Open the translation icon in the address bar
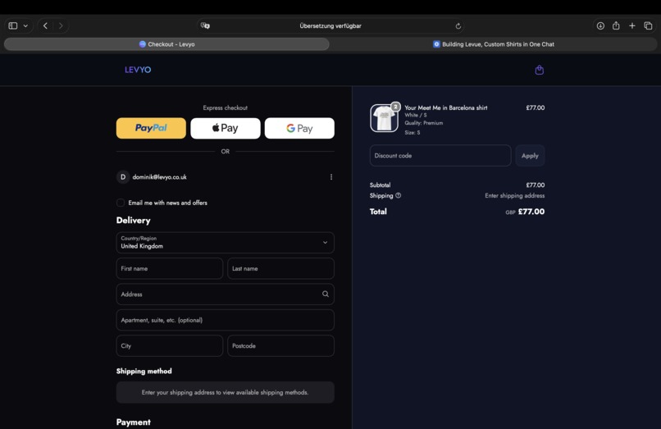The height and width of the screenshot is (429, 661). click(205, 25)
